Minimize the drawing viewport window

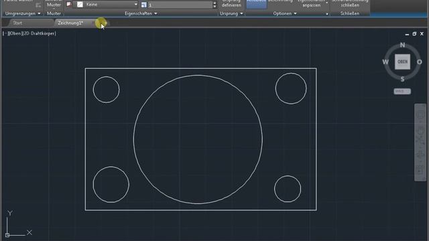pos(407,34)
